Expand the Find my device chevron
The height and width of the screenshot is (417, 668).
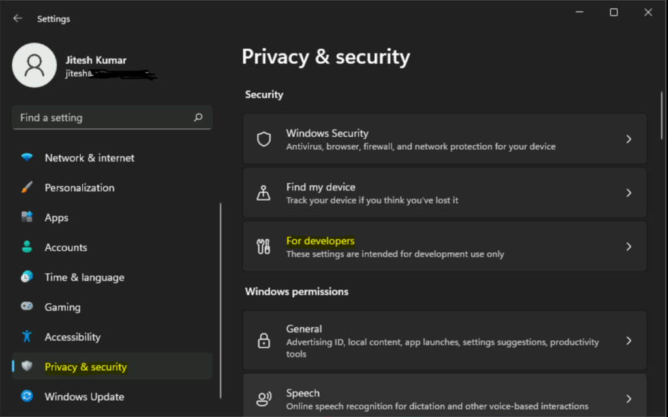pyautogui.click(x=628, y=193)
